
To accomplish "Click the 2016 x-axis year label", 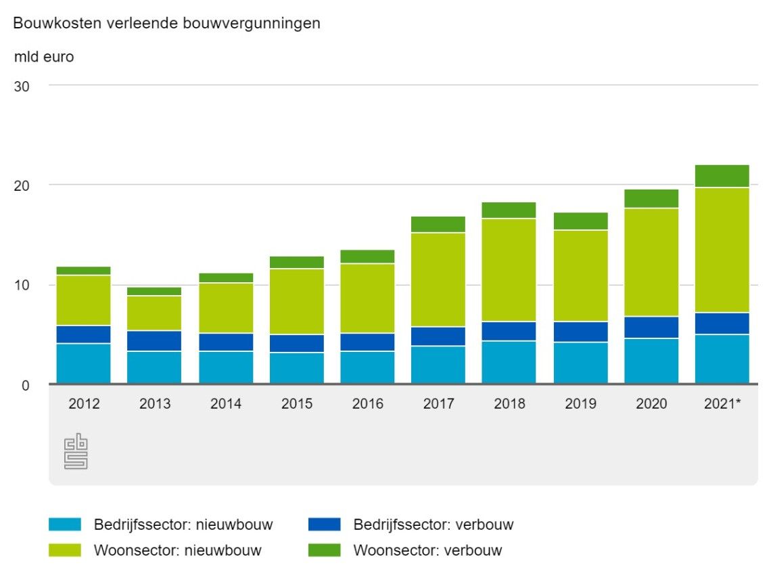I will click(x=367, y=404).
